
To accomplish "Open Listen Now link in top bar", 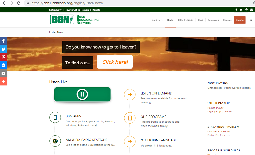I will tap(55, 10).
